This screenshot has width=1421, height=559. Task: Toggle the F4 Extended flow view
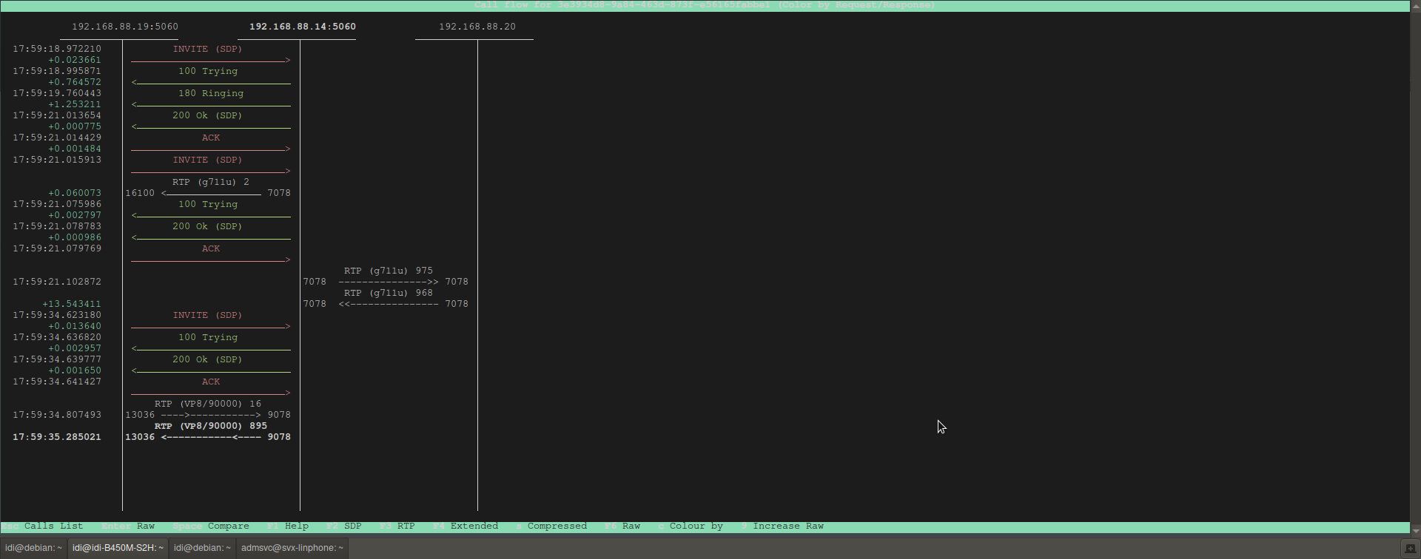tap(466, 526)
